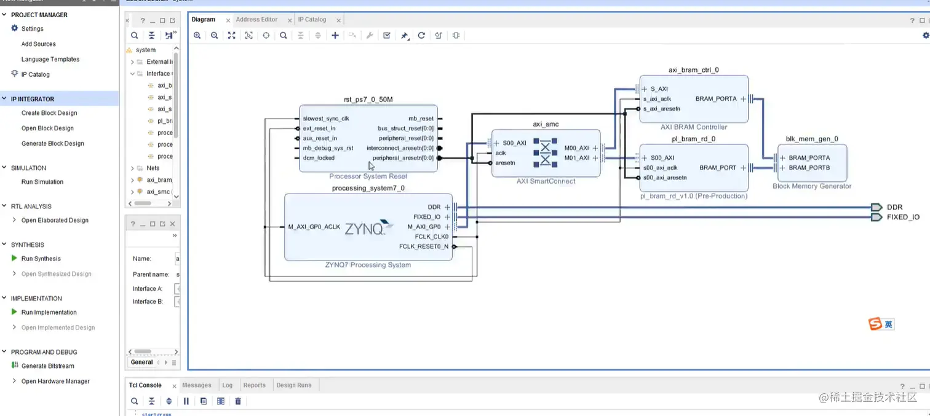Image resolution: width=930 pixels, height=416 pixels.
Task: Click Generate Block Design
Action: click(x=52, y=143)
